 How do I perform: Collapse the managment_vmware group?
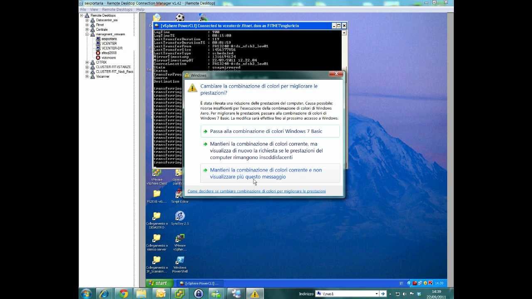click(87, 34)
